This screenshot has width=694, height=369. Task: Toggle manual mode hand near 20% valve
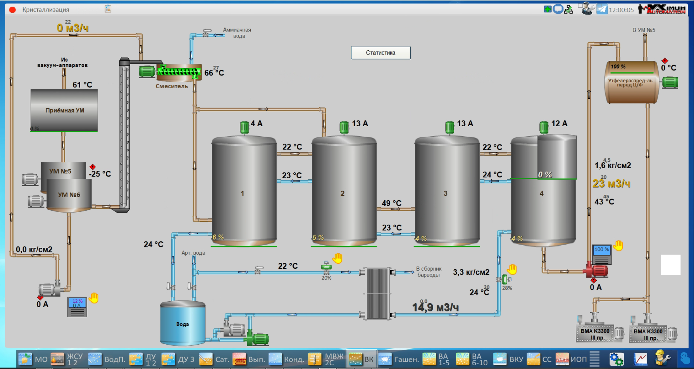(338, 258)
